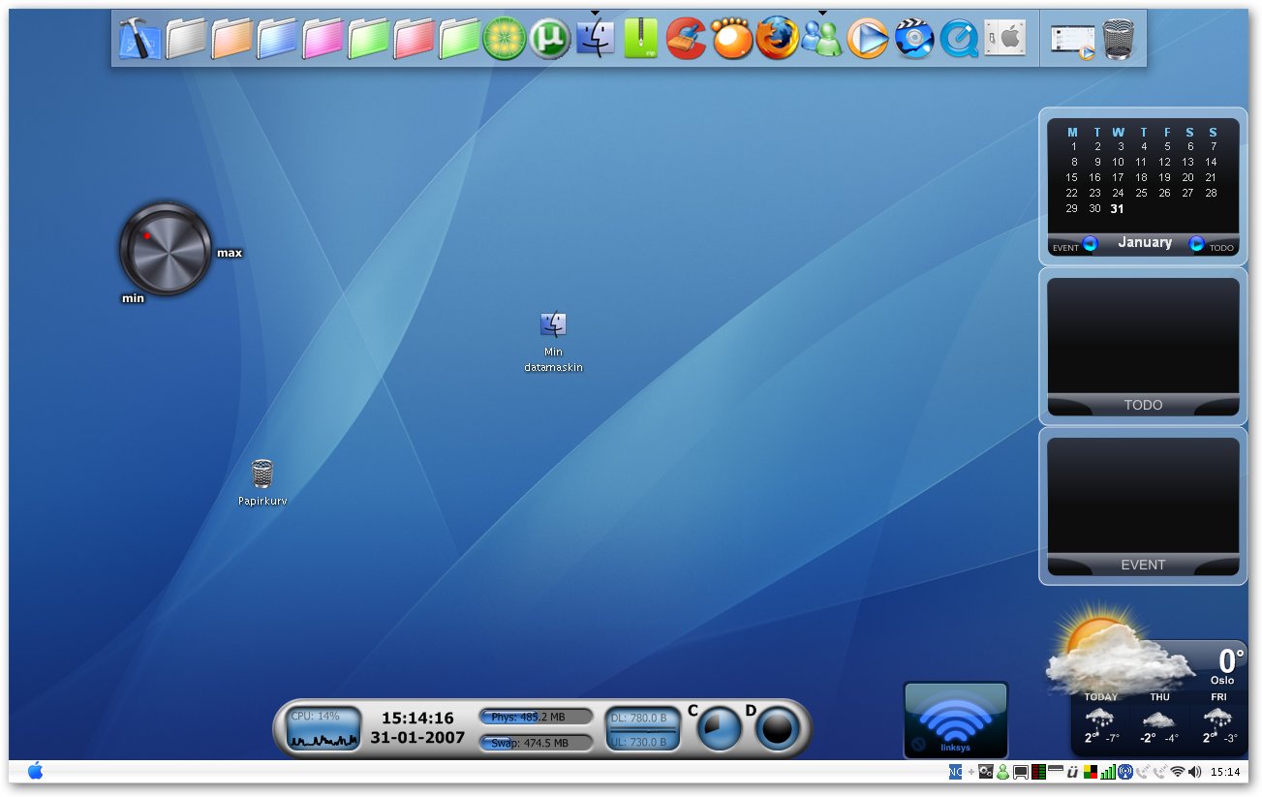The height and width of the screenshot is (797, 1262).
Task: Open the red folder in the dock
Action: [414, 40]
